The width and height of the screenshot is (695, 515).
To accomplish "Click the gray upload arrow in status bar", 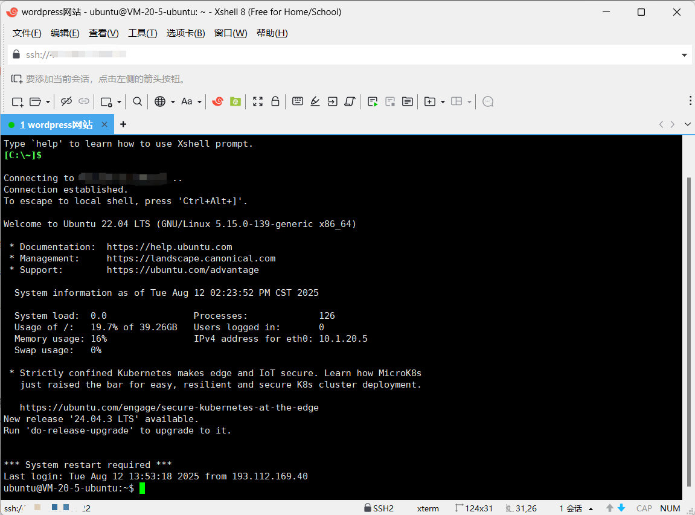I will point(610,508).
